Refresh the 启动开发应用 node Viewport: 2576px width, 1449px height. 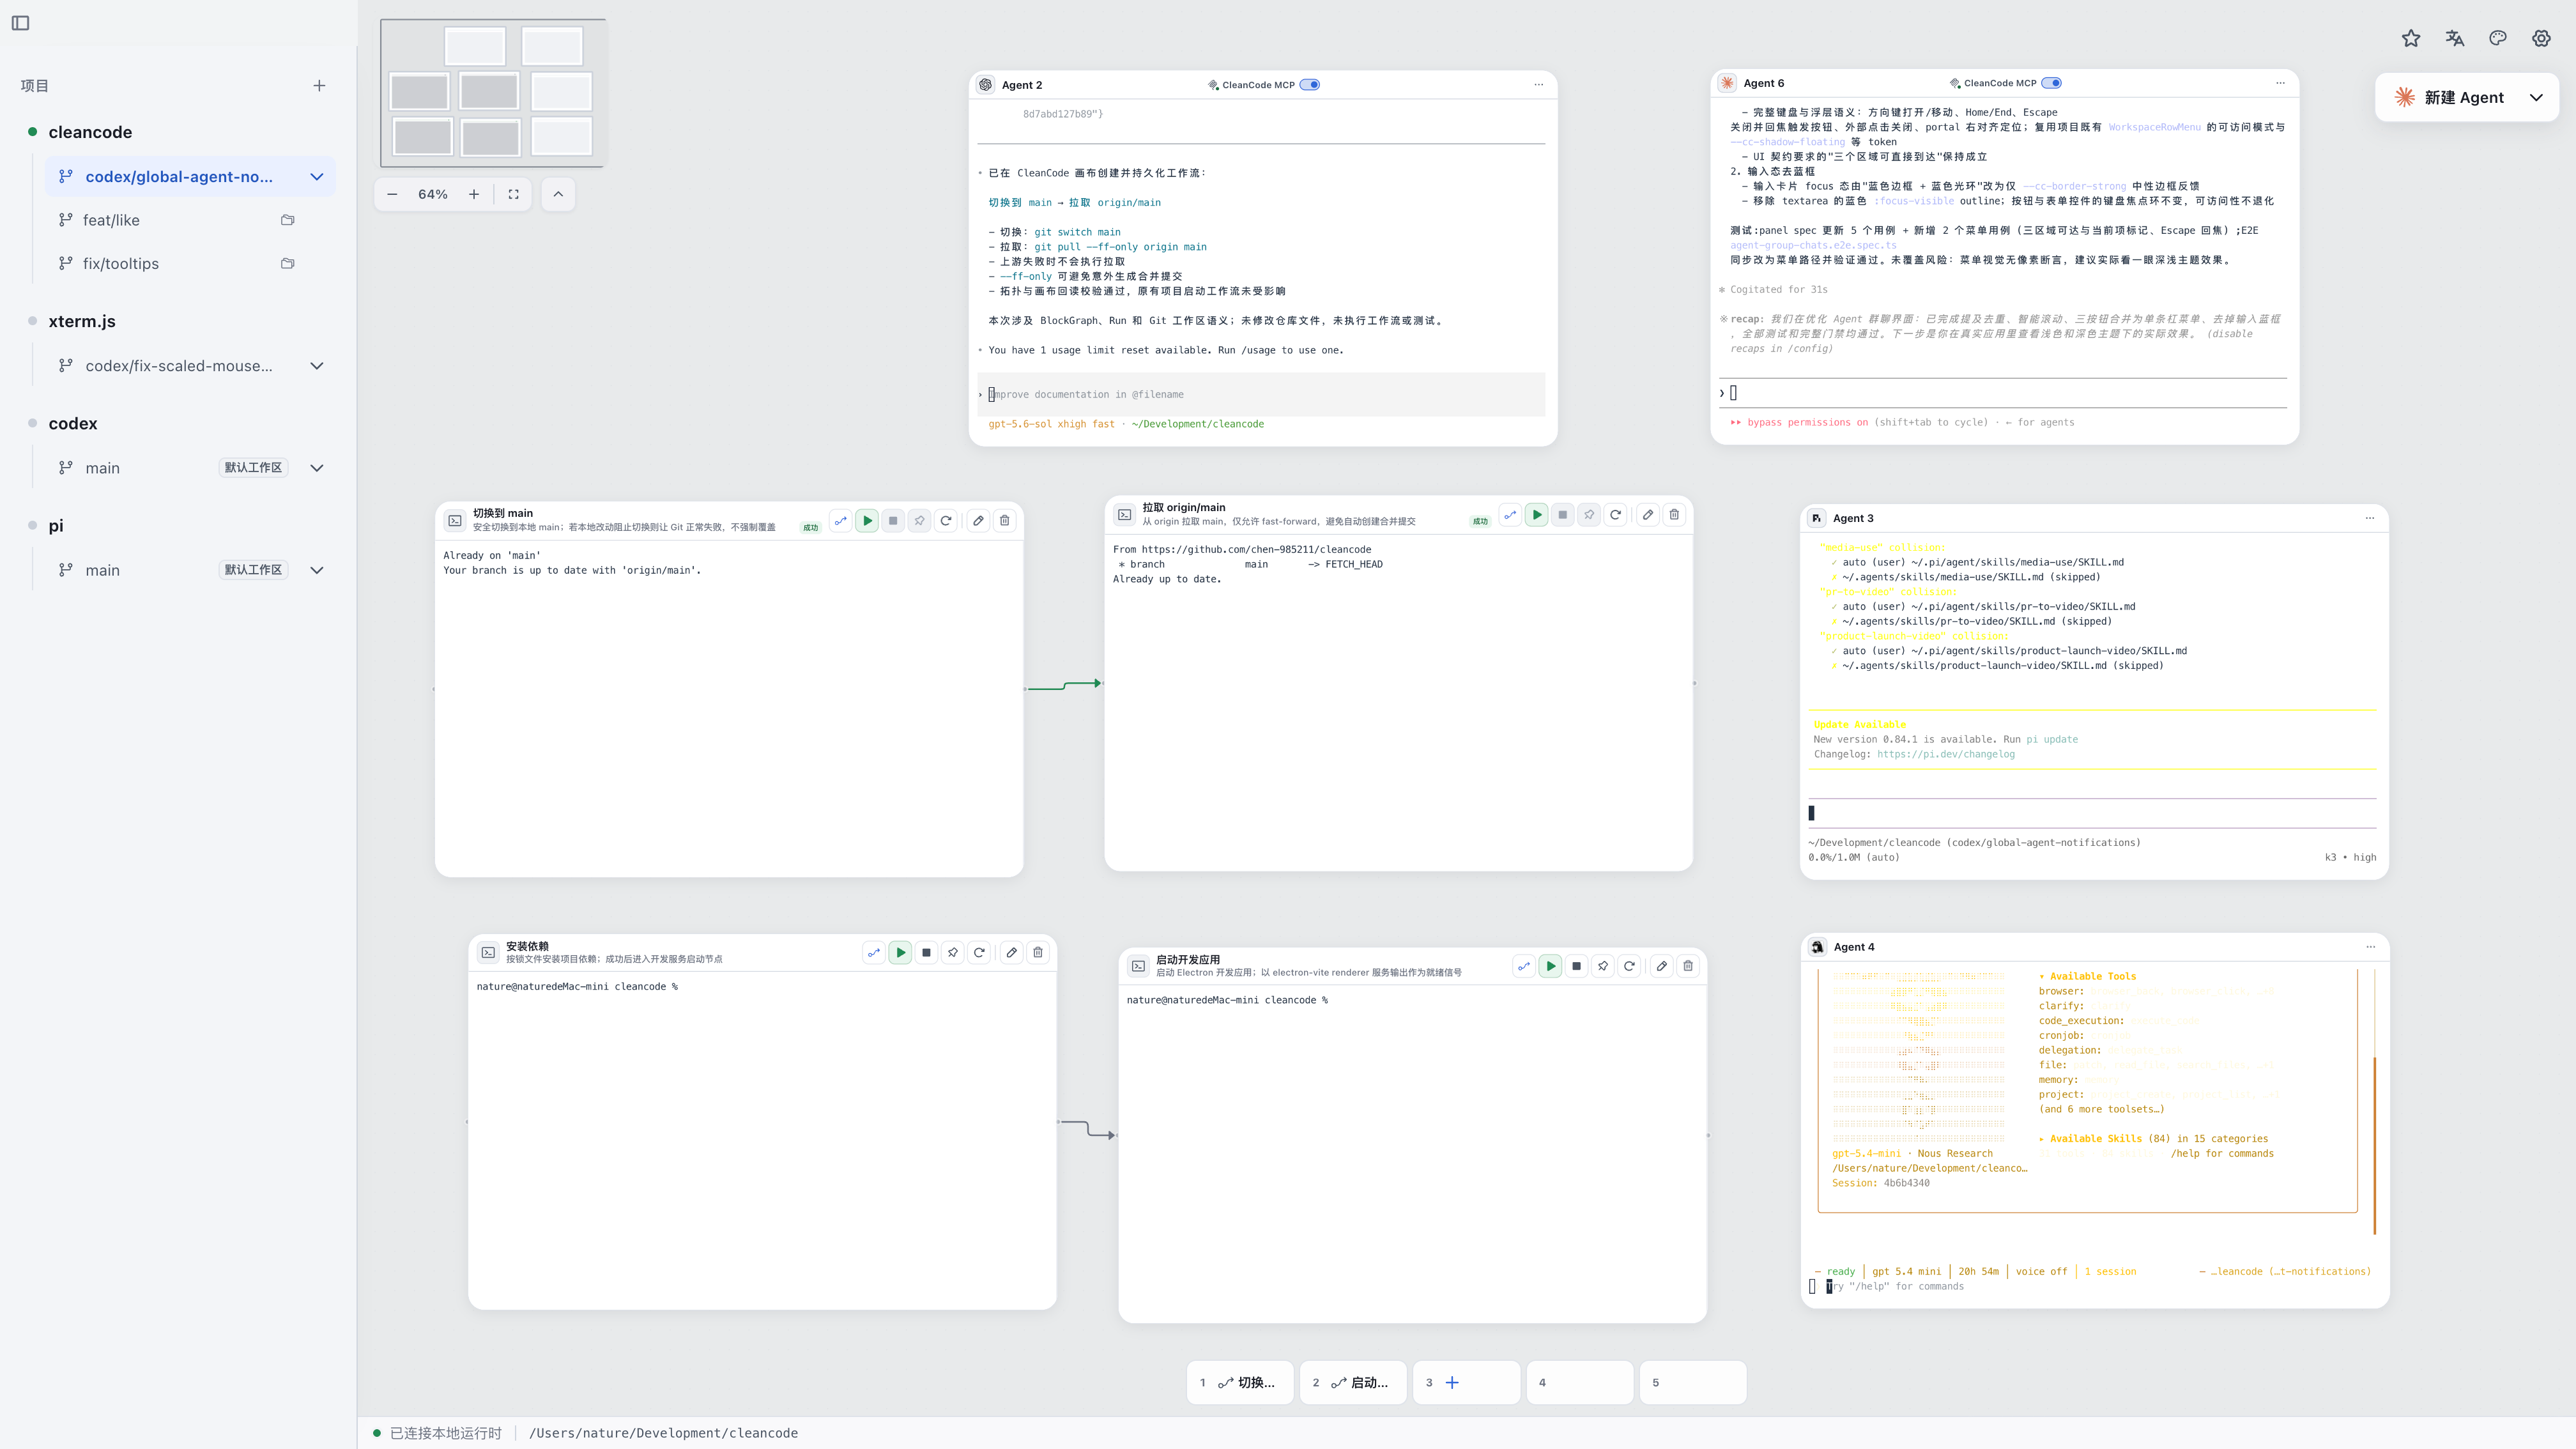1629,966
